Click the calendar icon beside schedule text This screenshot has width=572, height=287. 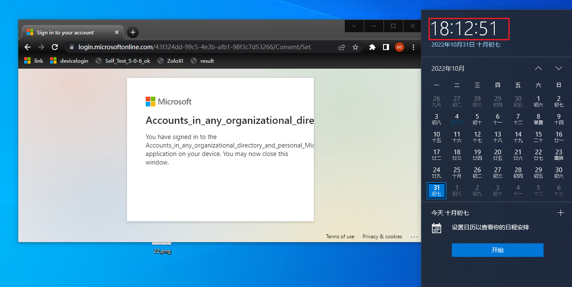pos(437,228)
